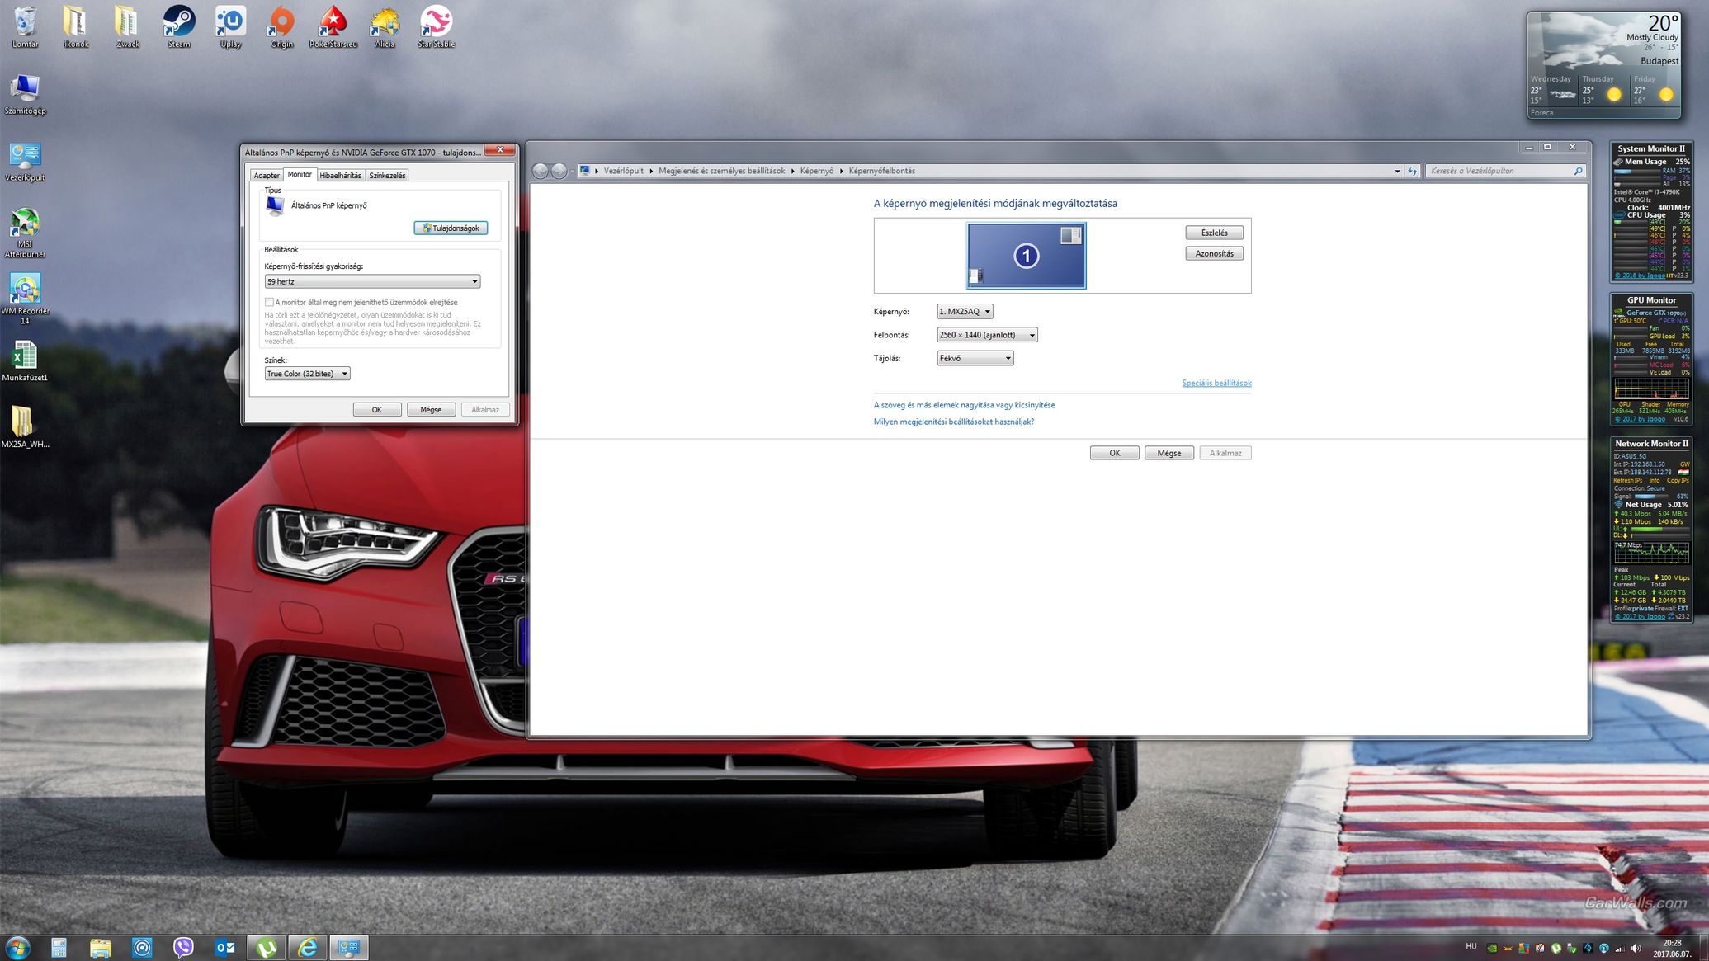
Task: Click the Windows Start orb
Action: tap(18, 948)
